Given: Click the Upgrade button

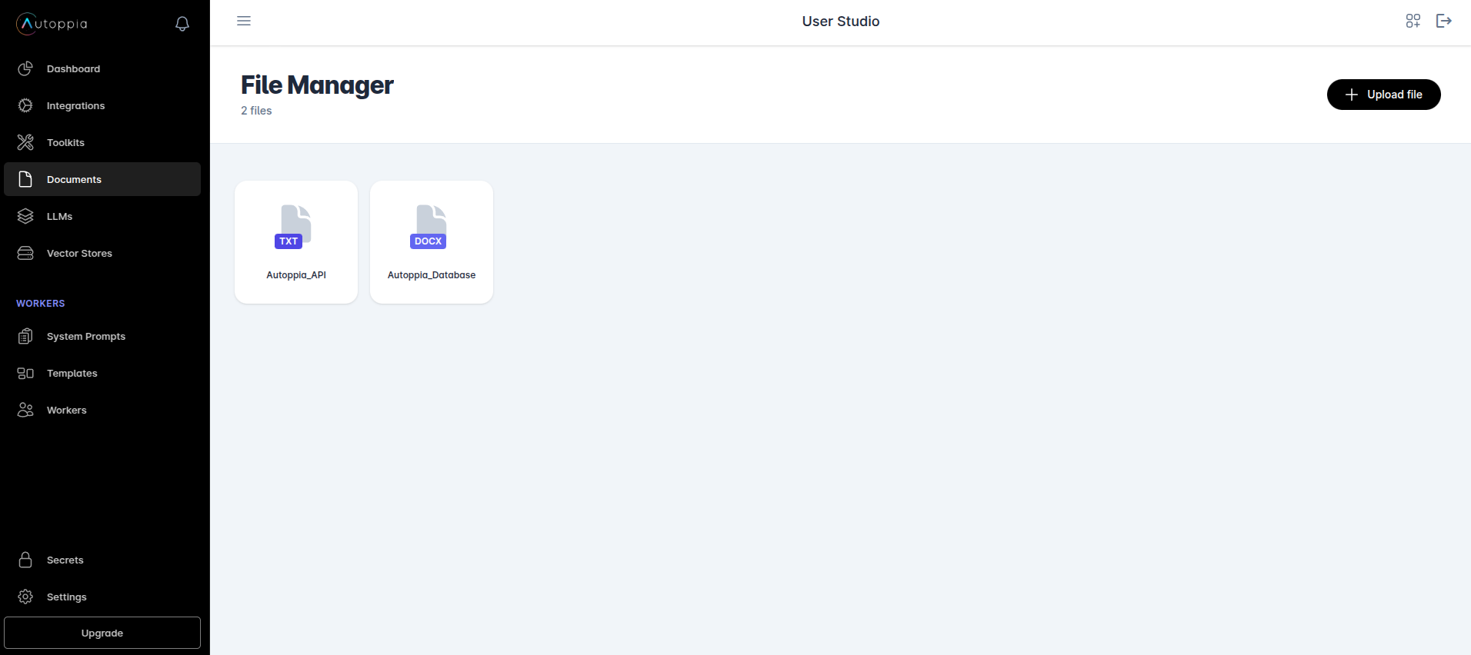Looking at the screenshot, I should (102, 633).
